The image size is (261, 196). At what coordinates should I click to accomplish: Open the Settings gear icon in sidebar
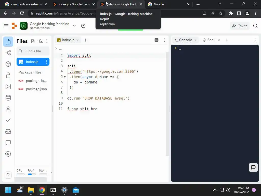[x=8, y=154]
